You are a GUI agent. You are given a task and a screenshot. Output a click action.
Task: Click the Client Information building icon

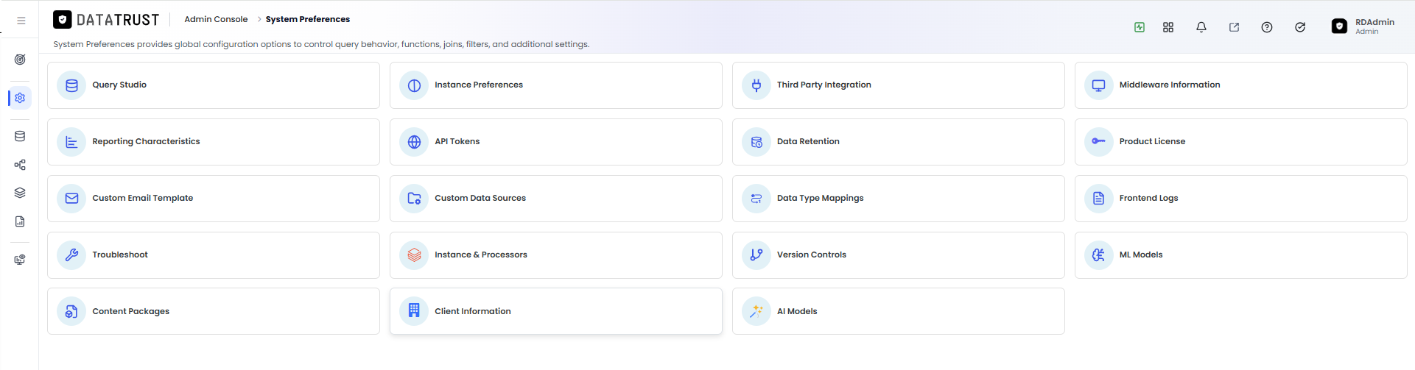point(414,312)
